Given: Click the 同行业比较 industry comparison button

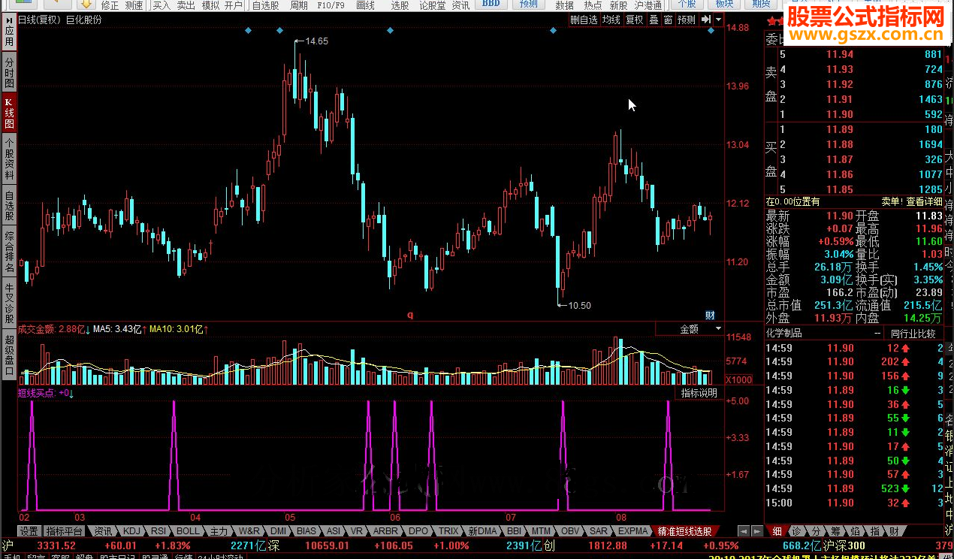Looking at the screenshot, I should click(x=913, y=333).
